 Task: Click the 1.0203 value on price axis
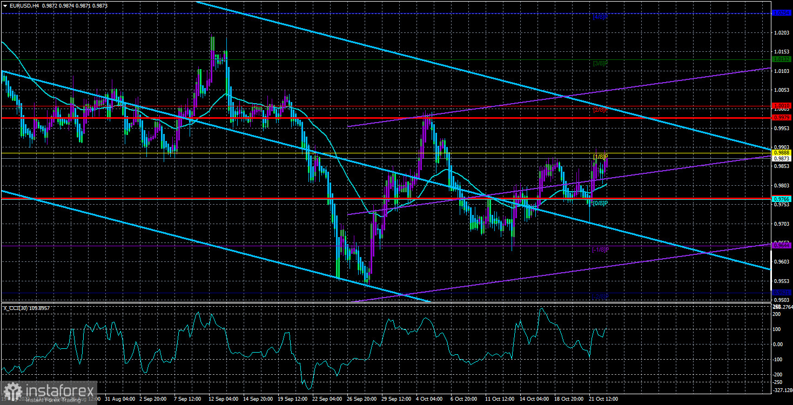782,33
